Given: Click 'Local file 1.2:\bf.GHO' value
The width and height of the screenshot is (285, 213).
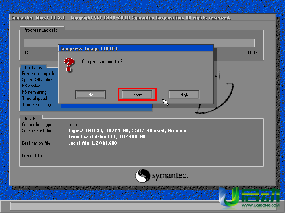Looking at the screenshot, I should (93, 143).
